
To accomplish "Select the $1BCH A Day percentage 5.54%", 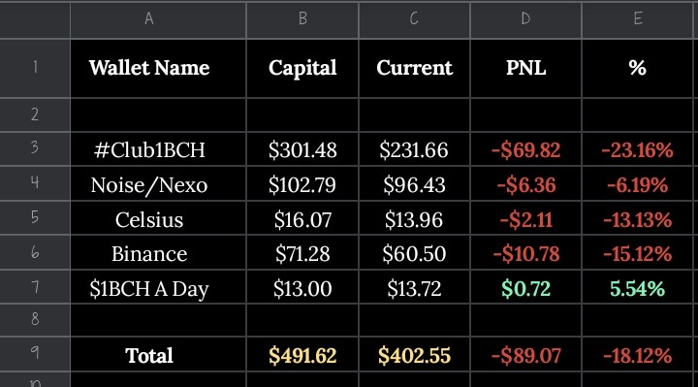I will pos(638,287).
